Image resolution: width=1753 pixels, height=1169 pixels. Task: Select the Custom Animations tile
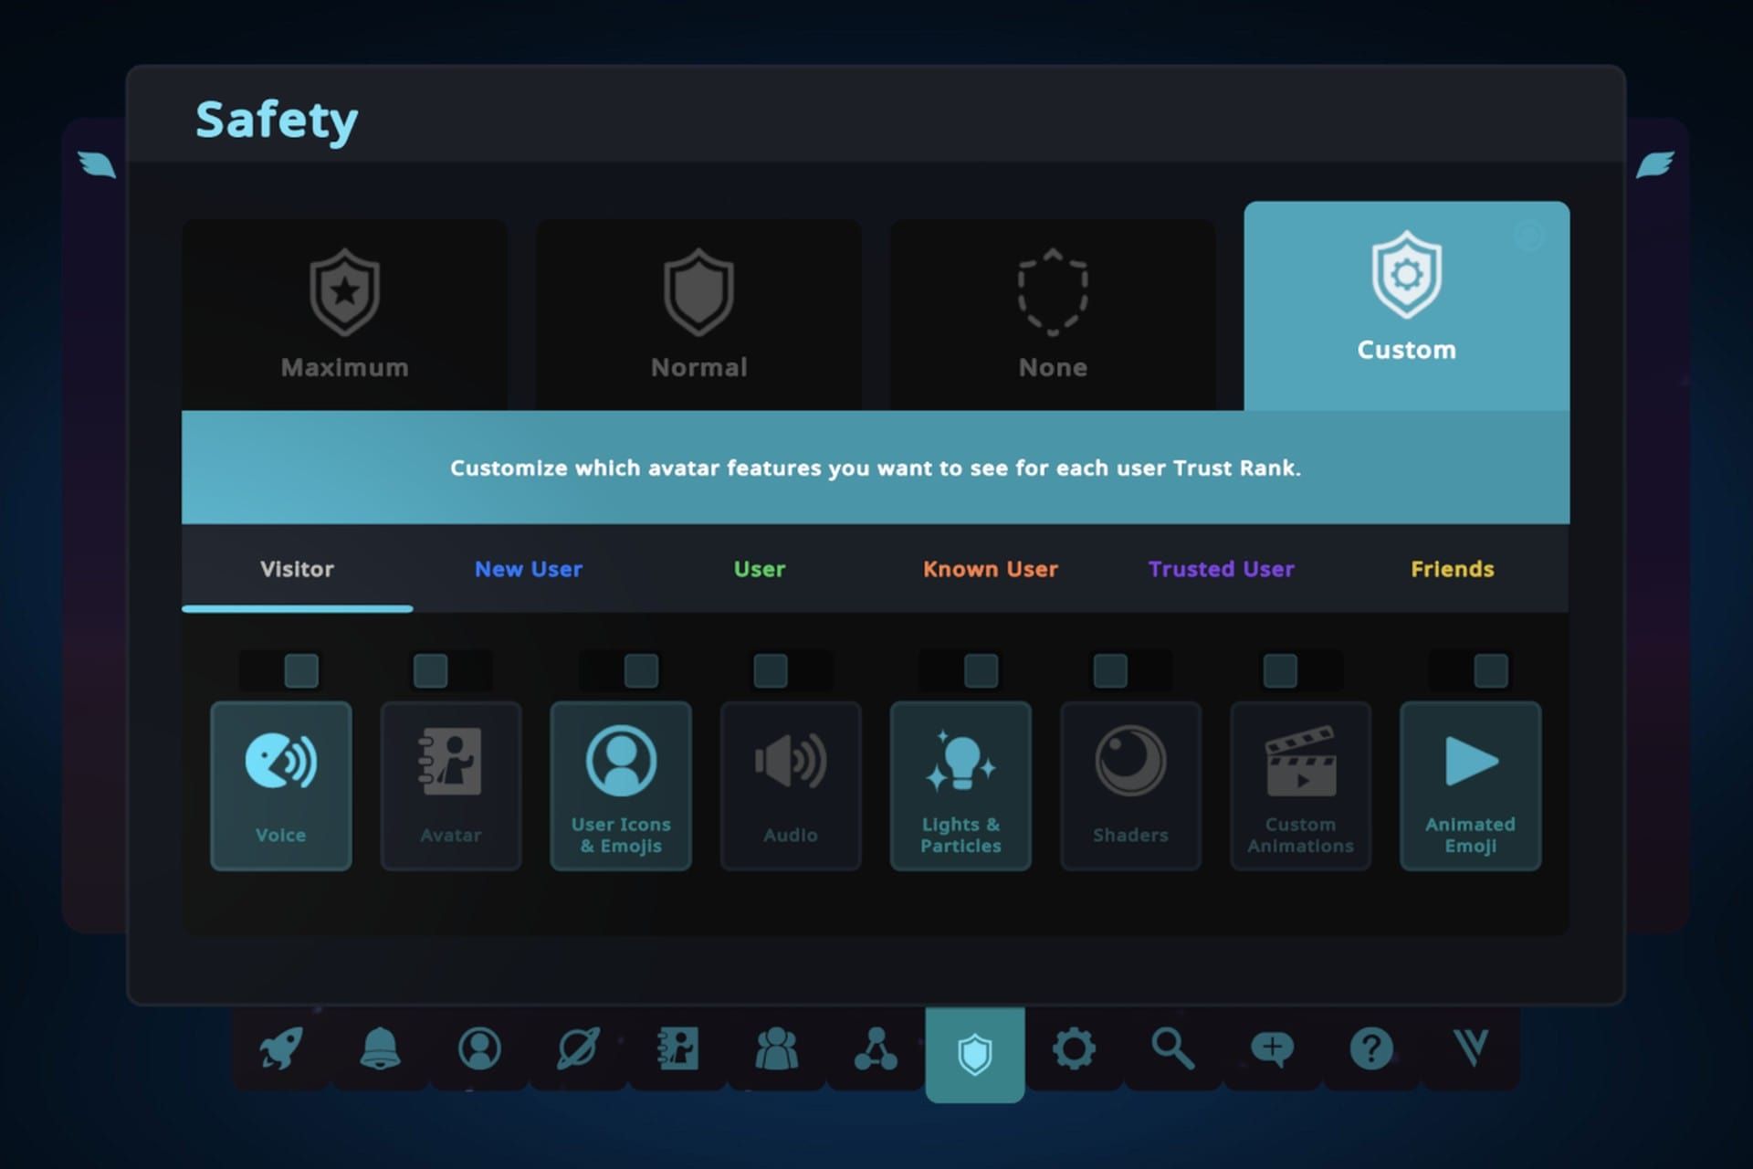pos(1300,785)
